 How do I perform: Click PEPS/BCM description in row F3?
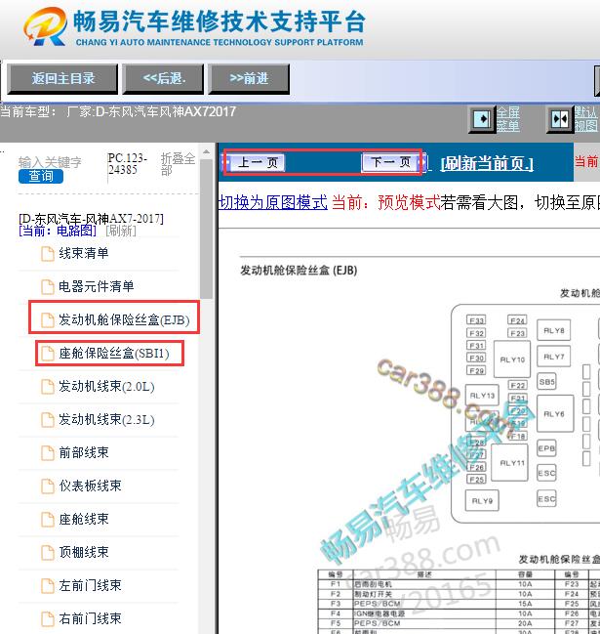[378, 604]
